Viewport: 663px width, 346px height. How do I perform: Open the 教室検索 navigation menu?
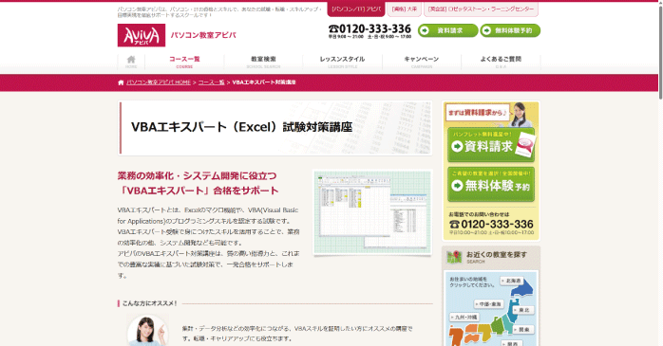point(263,62)
